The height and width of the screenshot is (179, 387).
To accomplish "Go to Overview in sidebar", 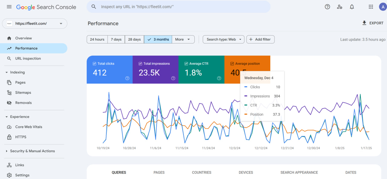I will click(34, 38).
